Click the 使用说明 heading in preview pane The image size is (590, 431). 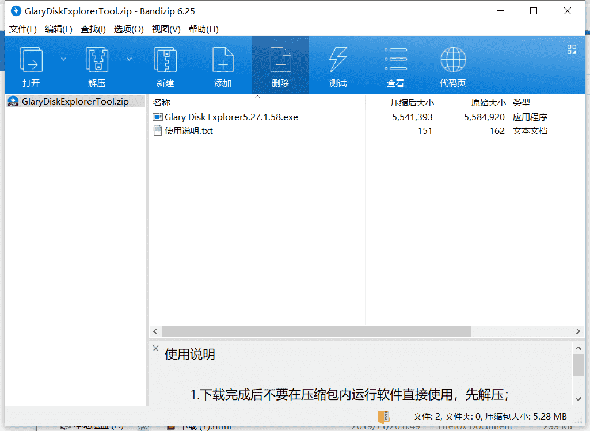(x=189, y=355)
